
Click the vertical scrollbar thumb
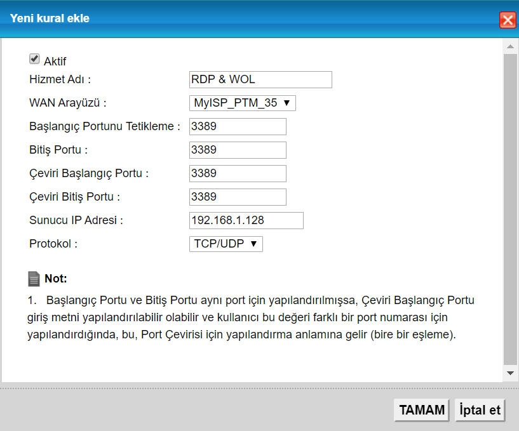coord(510,209)
